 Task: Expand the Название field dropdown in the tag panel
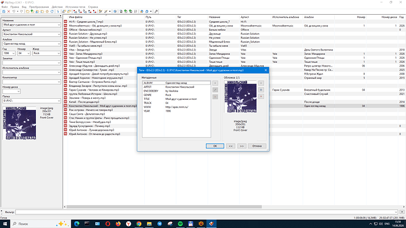click(x=59, y=25)
